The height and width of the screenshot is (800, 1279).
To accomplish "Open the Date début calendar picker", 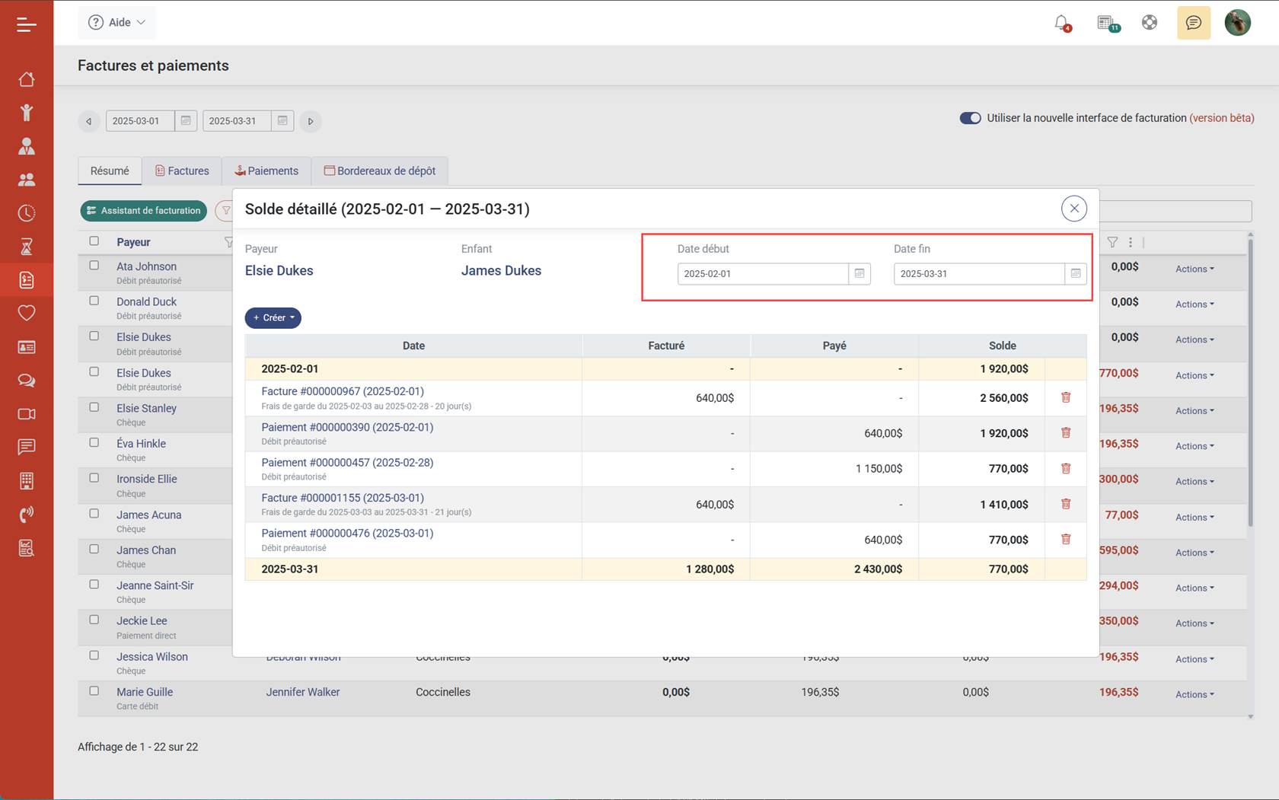I will (860, 274).
